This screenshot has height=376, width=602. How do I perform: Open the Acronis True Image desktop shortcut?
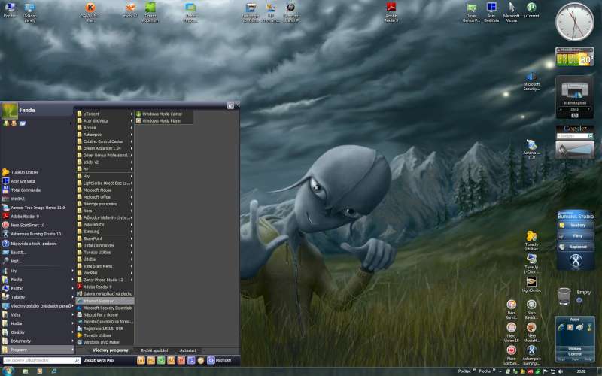(531, 145)
